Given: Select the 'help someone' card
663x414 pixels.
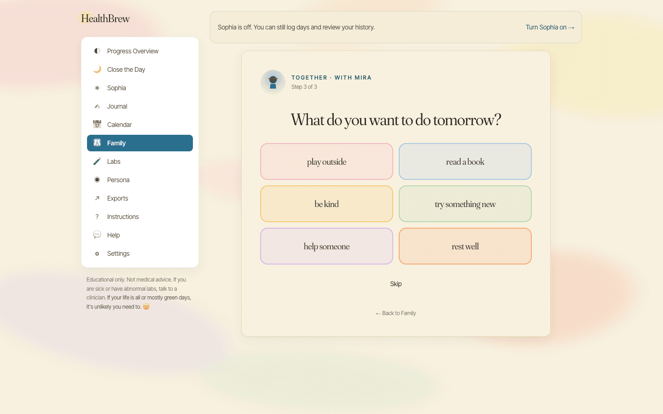Looking at the screenshot, I should 326,246.
